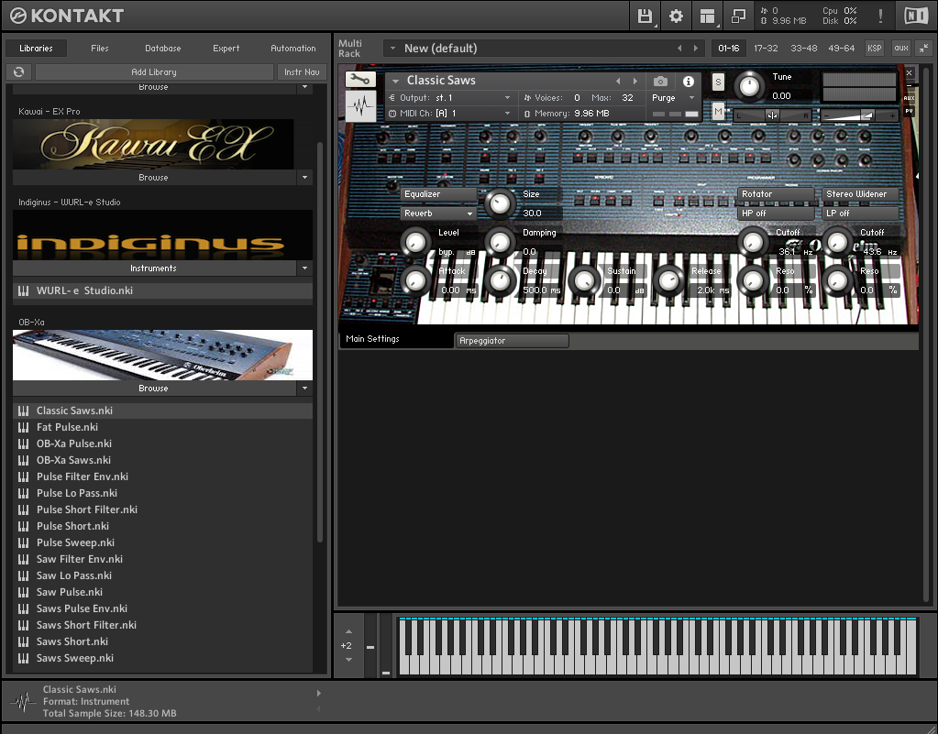
Task: Shift keyboard octave down arrow
Action: (x=348, y=660)
